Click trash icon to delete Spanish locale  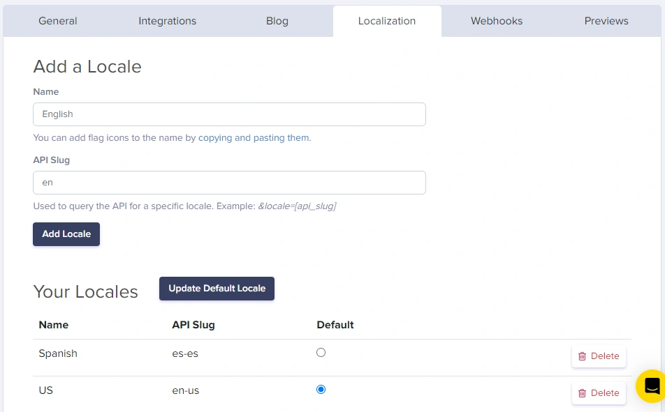coord(583,356)
